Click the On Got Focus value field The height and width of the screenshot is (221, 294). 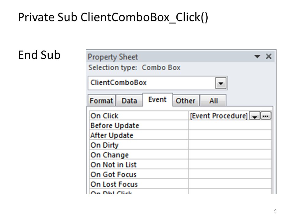pos(230,174)
